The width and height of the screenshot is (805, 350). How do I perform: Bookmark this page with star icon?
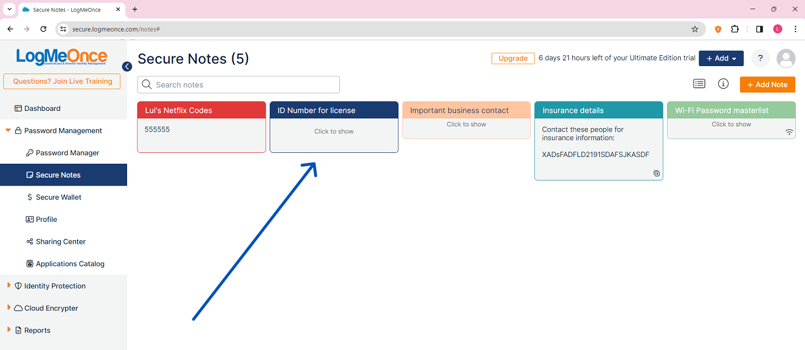695,29
